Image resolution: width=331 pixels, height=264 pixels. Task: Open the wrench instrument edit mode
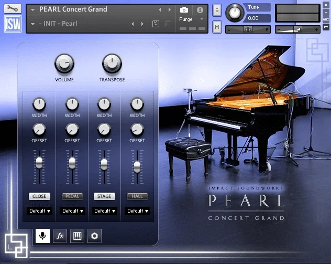tap(13, 8)
